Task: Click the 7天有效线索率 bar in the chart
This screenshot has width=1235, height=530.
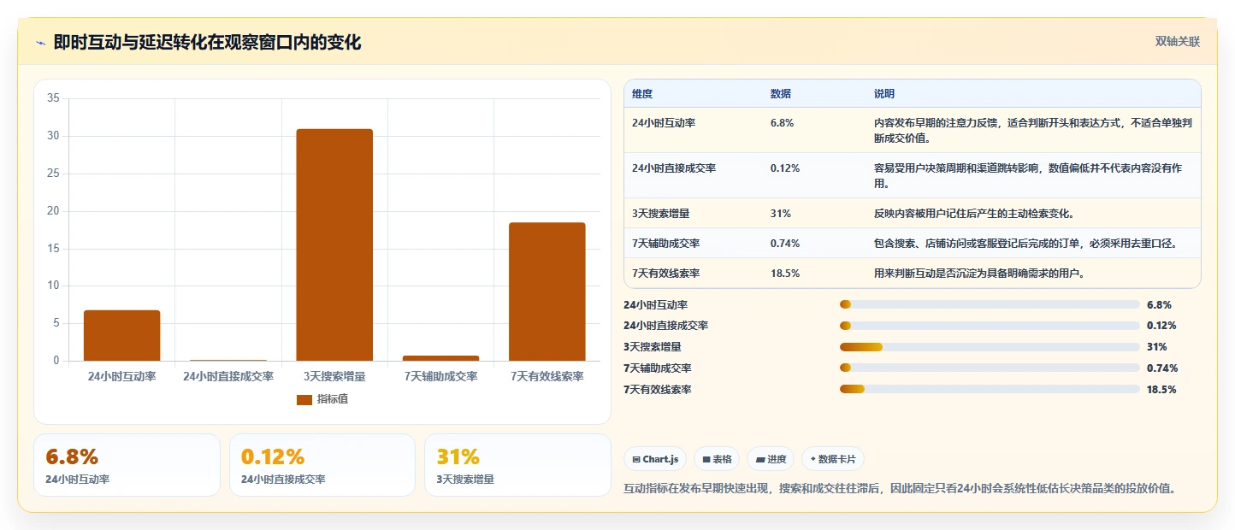Action: (547, 291)
